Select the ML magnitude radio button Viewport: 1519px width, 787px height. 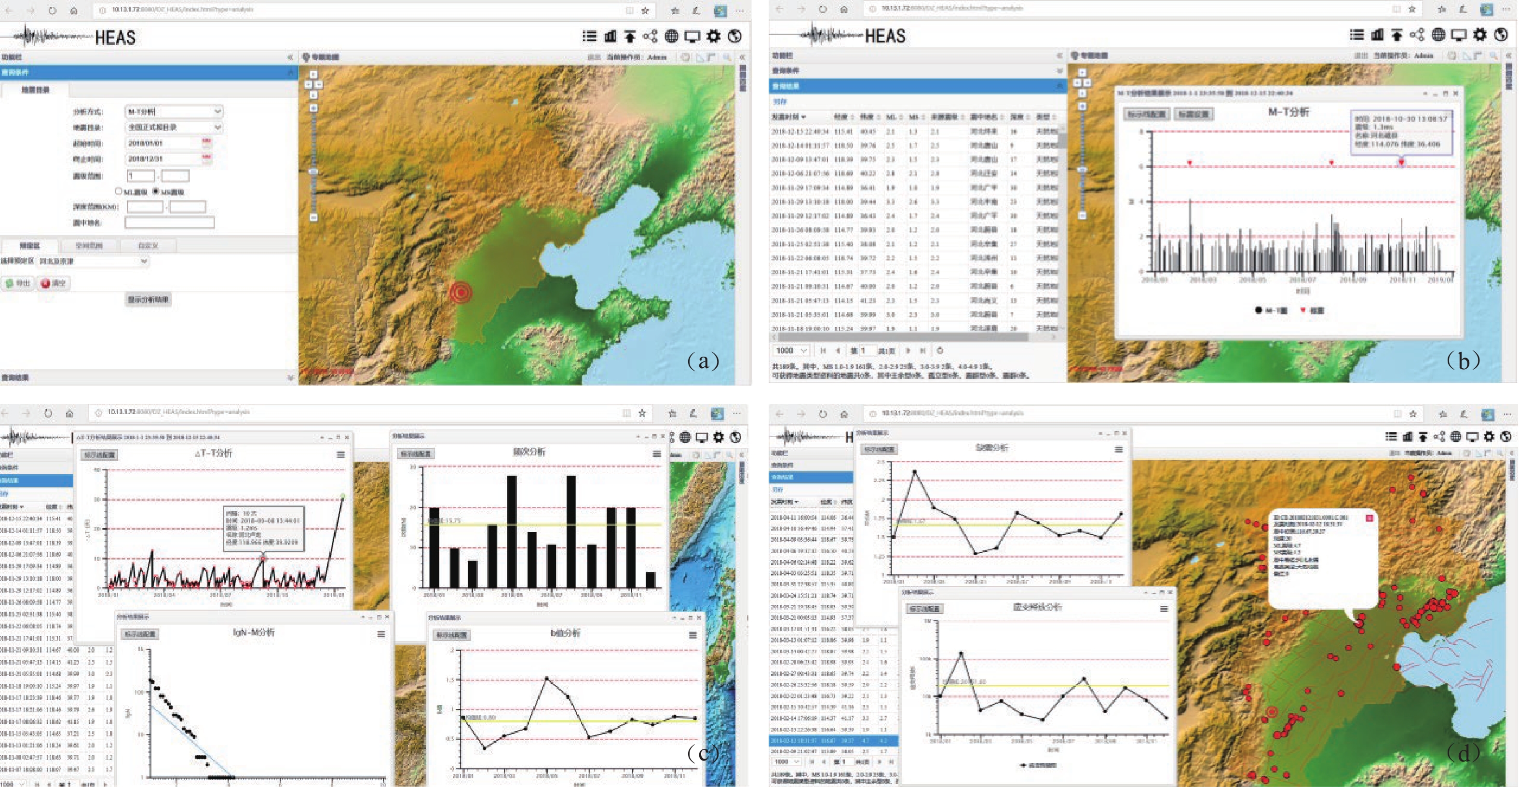pos(119,191)
